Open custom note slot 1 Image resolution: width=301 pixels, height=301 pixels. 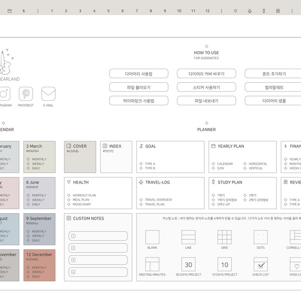coord(98,236)
